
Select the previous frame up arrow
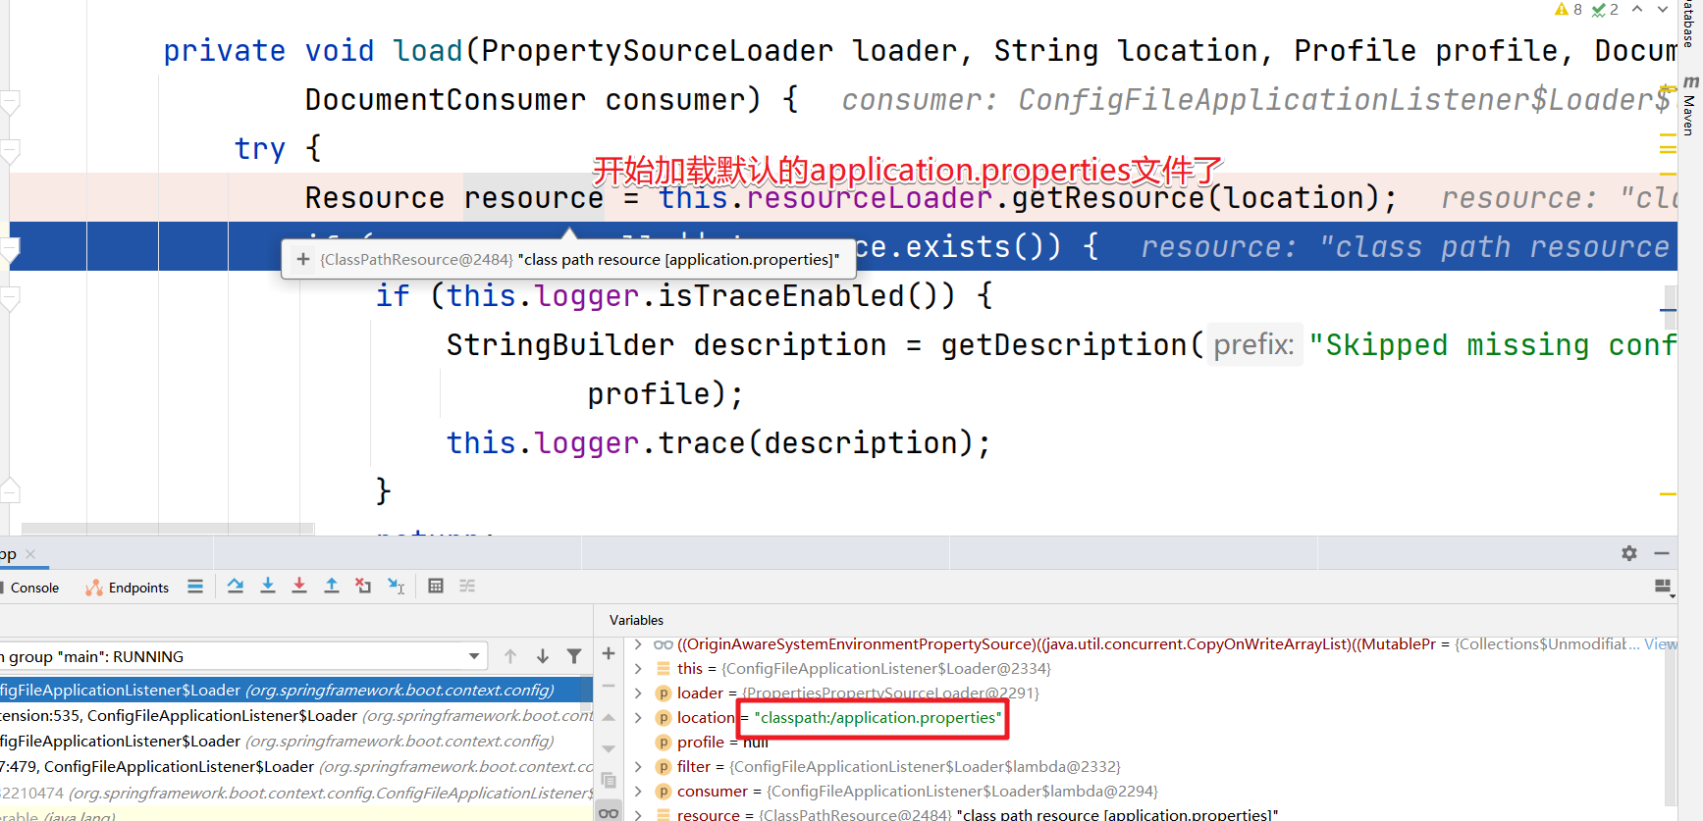click(x=510, y=656)
